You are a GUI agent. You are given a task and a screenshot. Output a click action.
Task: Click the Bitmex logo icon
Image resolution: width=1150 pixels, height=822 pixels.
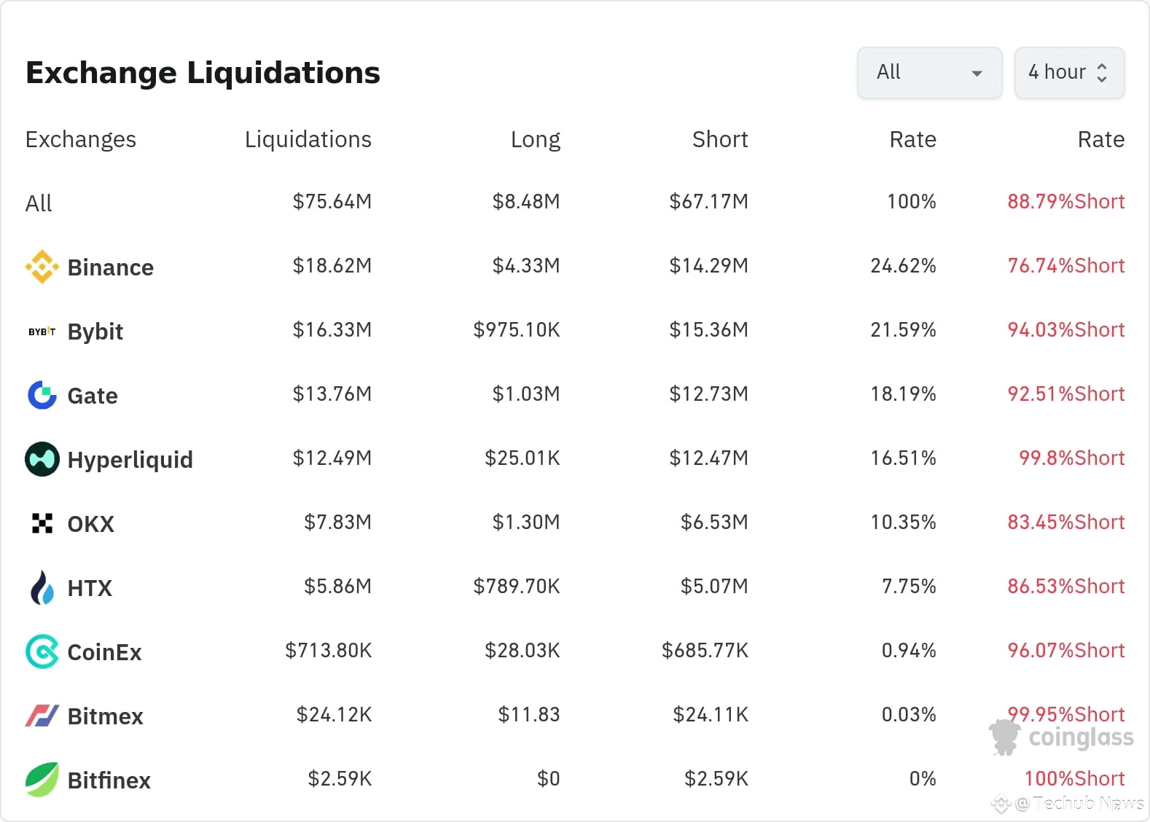pyautogui.click(x=42, y=716)
